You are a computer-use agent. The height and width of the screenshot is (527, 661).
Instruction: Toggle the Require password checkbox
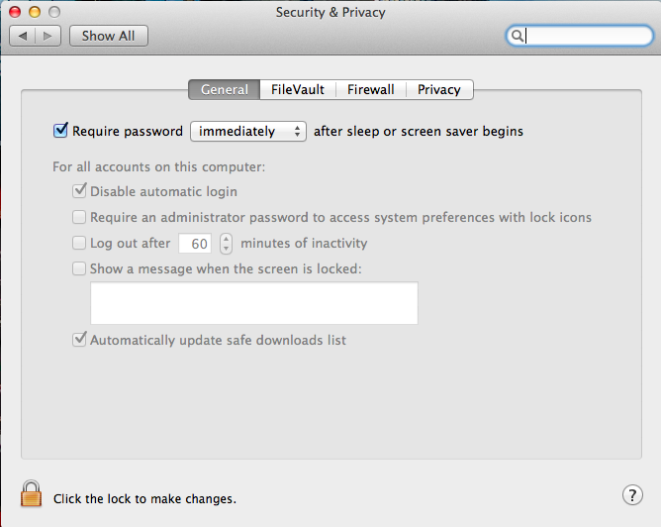(x=61, y=130)
